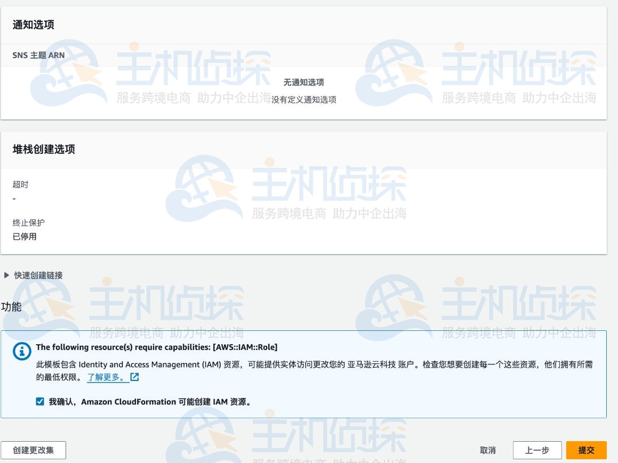
Task: Expand the 快速创建链接 section
Action: [x=34, y=275]
